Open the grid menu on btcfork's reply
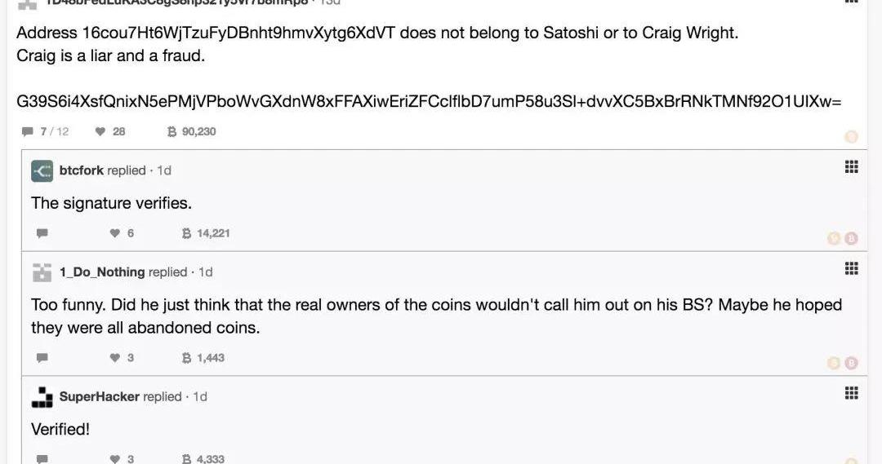 click(x=851, y=167)
